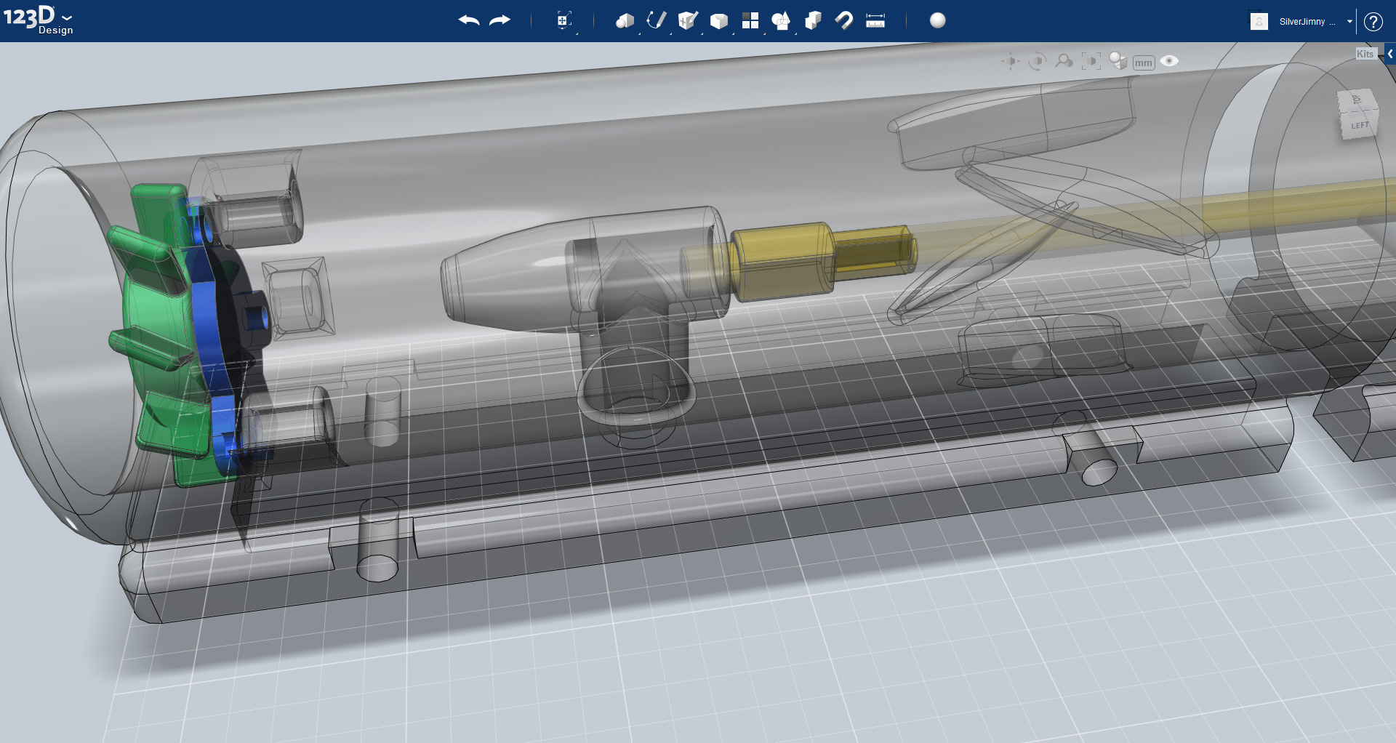Select the Orbit navigation tool

point(1038,61)
